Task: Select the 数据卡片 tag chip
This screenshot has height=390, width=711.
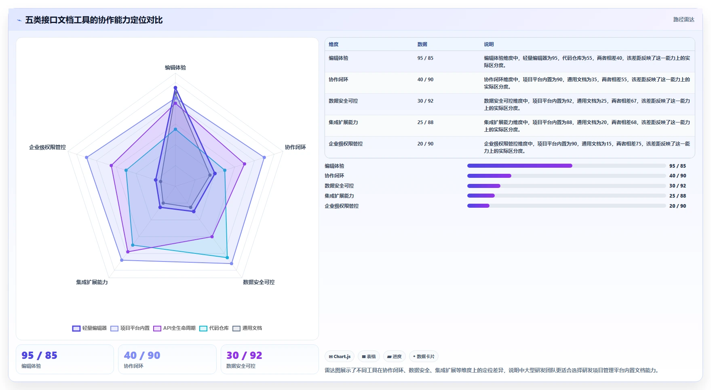Action: pos(424,356)
